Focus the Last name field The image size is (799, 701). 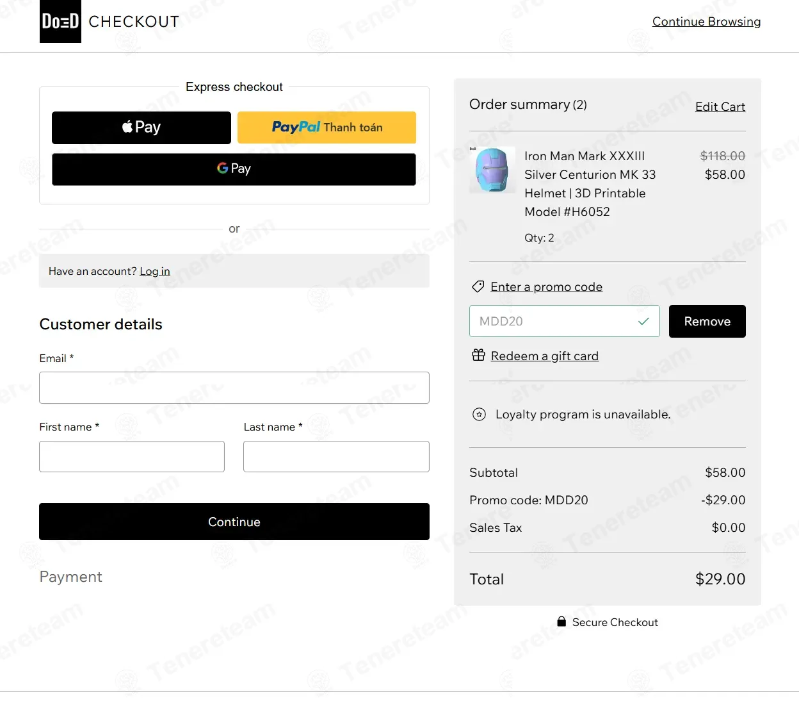click(x=336, y=456)
